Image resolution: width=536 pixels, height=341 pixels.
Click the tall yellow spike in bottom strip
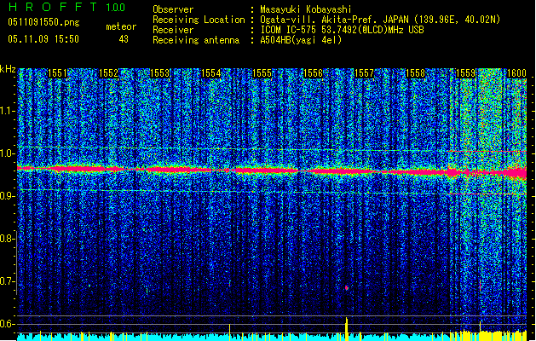(346, 328)
